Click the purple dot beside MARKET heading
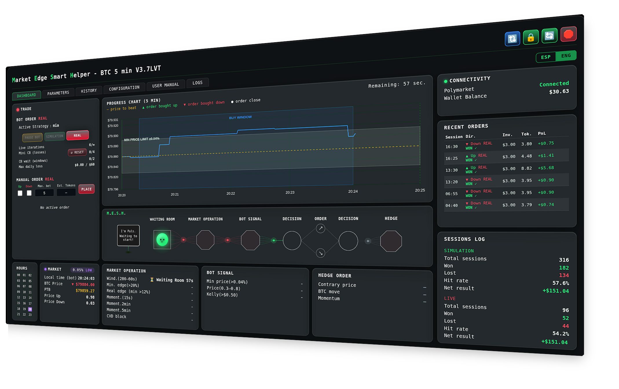Screen dimensions: 619x389 (45, 269)
